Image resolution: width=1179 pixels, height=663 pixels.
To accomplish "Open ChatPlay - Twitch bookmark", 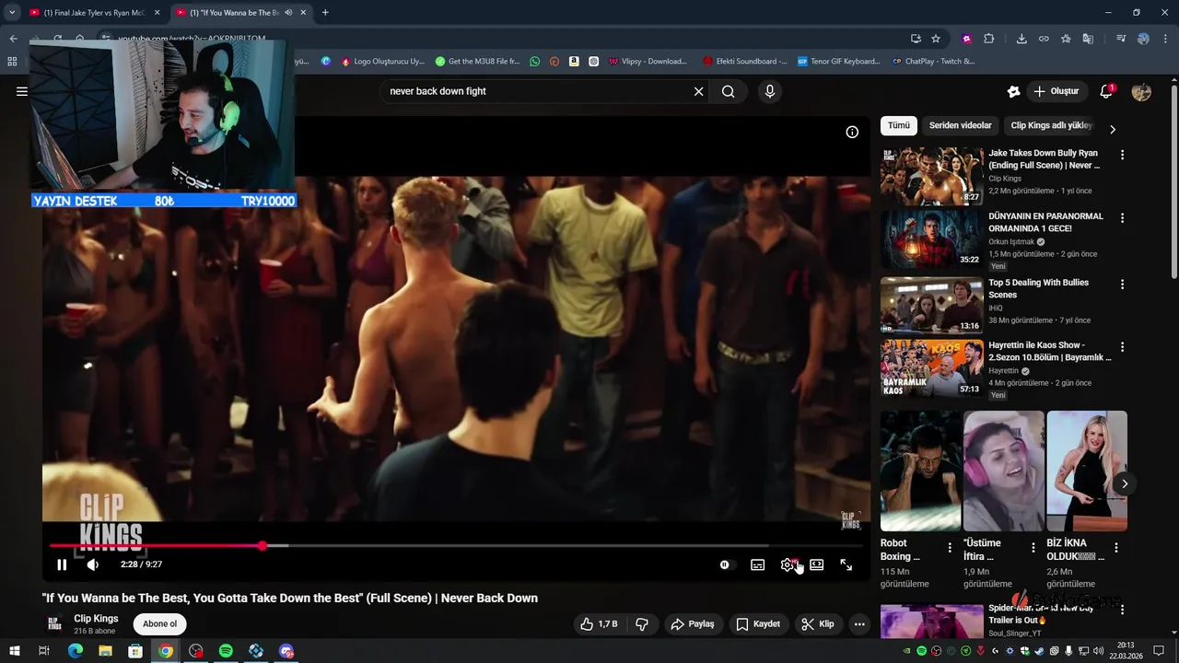I will coord(933,62).
